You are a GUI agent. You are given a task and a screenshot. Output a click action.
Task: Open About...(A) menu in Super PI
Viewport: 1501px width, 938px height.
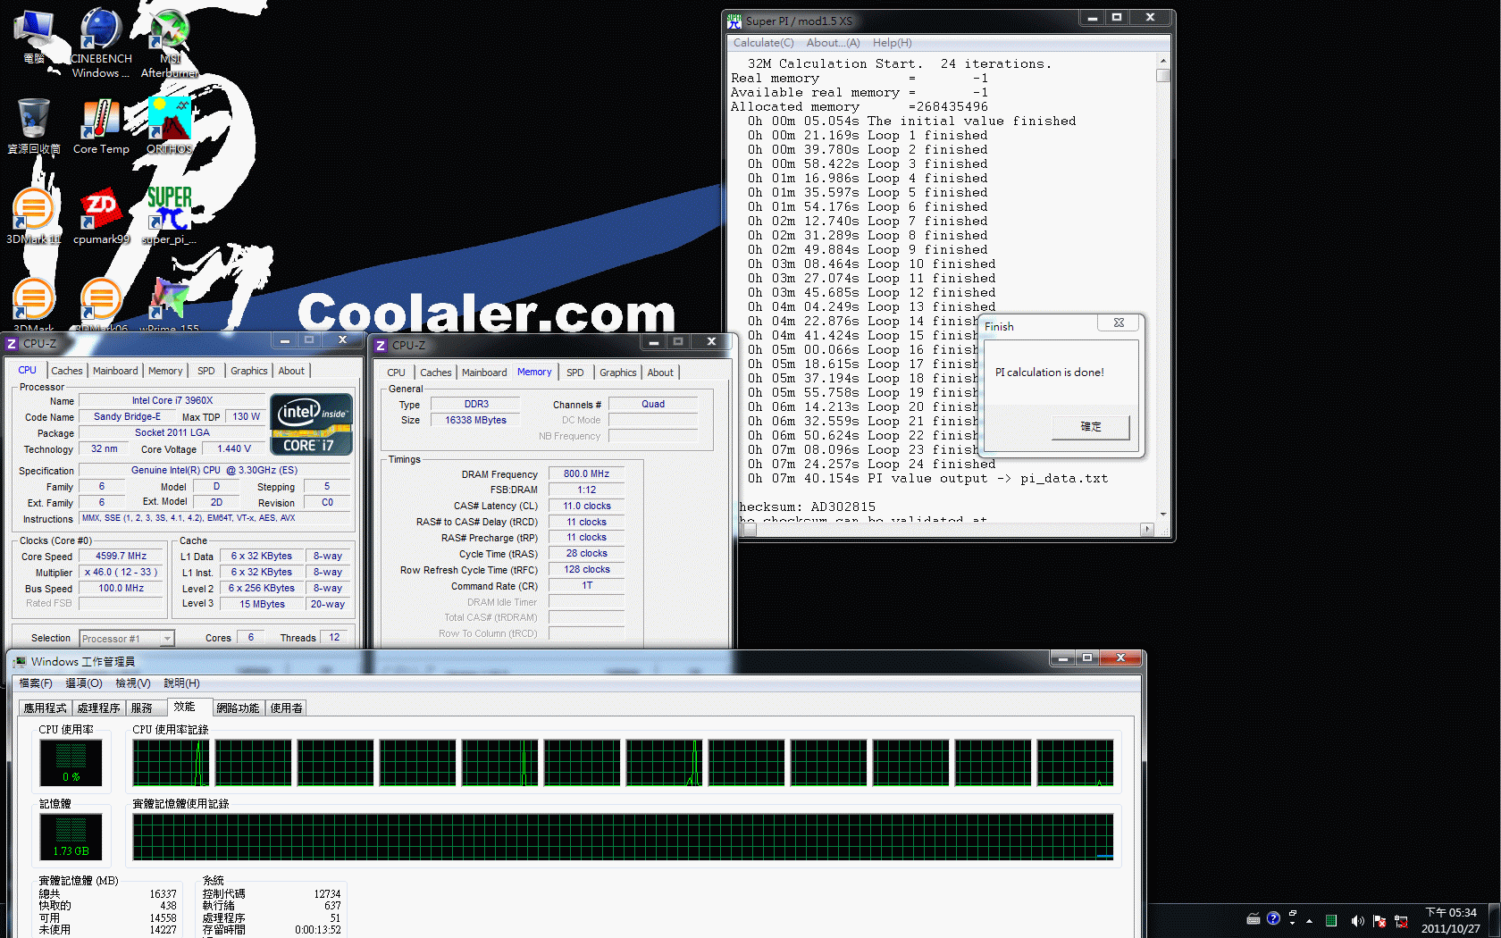(x=833, y=43)
